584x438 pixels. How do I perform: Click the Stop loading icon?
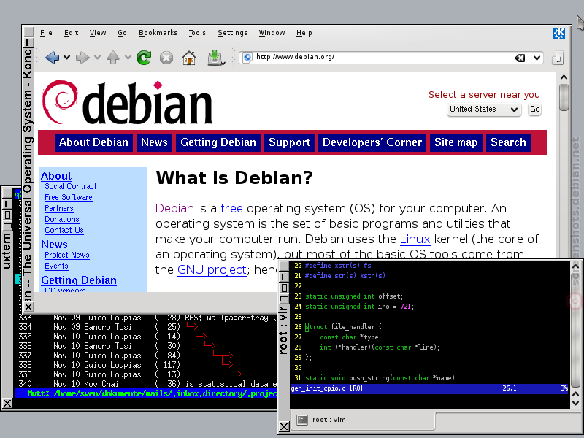[166, 58]
